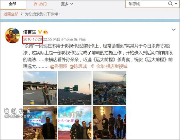Open the photo with the ferris wheel
The width and height of the screenshot is (180, 140).
click(x=110, y=88)
